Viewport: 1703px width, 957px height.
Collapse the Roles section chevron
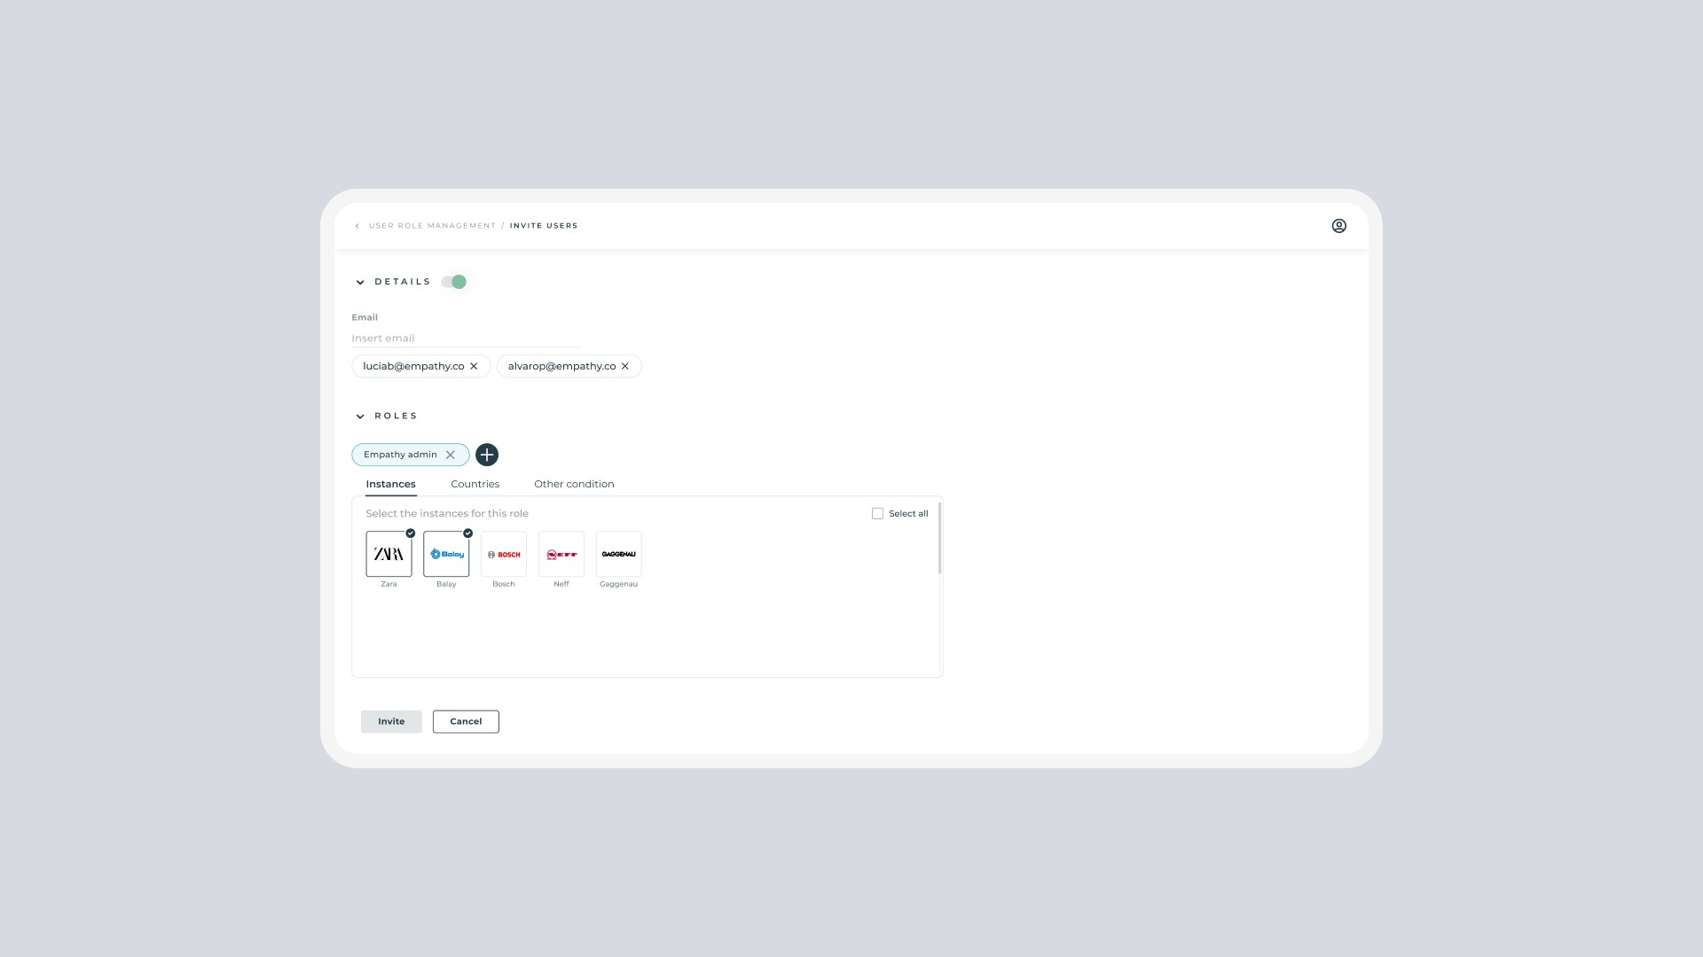360,416
